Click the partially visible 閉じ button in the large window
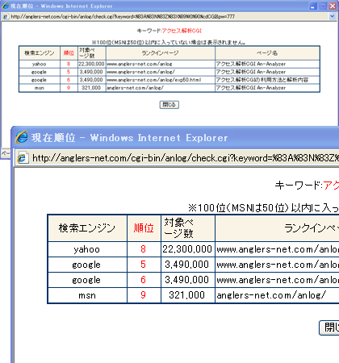339x363 pixels. 329,328
